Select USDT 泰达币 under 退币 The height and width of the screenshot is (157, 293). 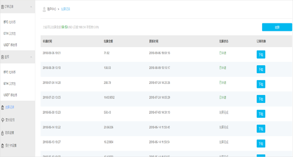tap(10, 95)
